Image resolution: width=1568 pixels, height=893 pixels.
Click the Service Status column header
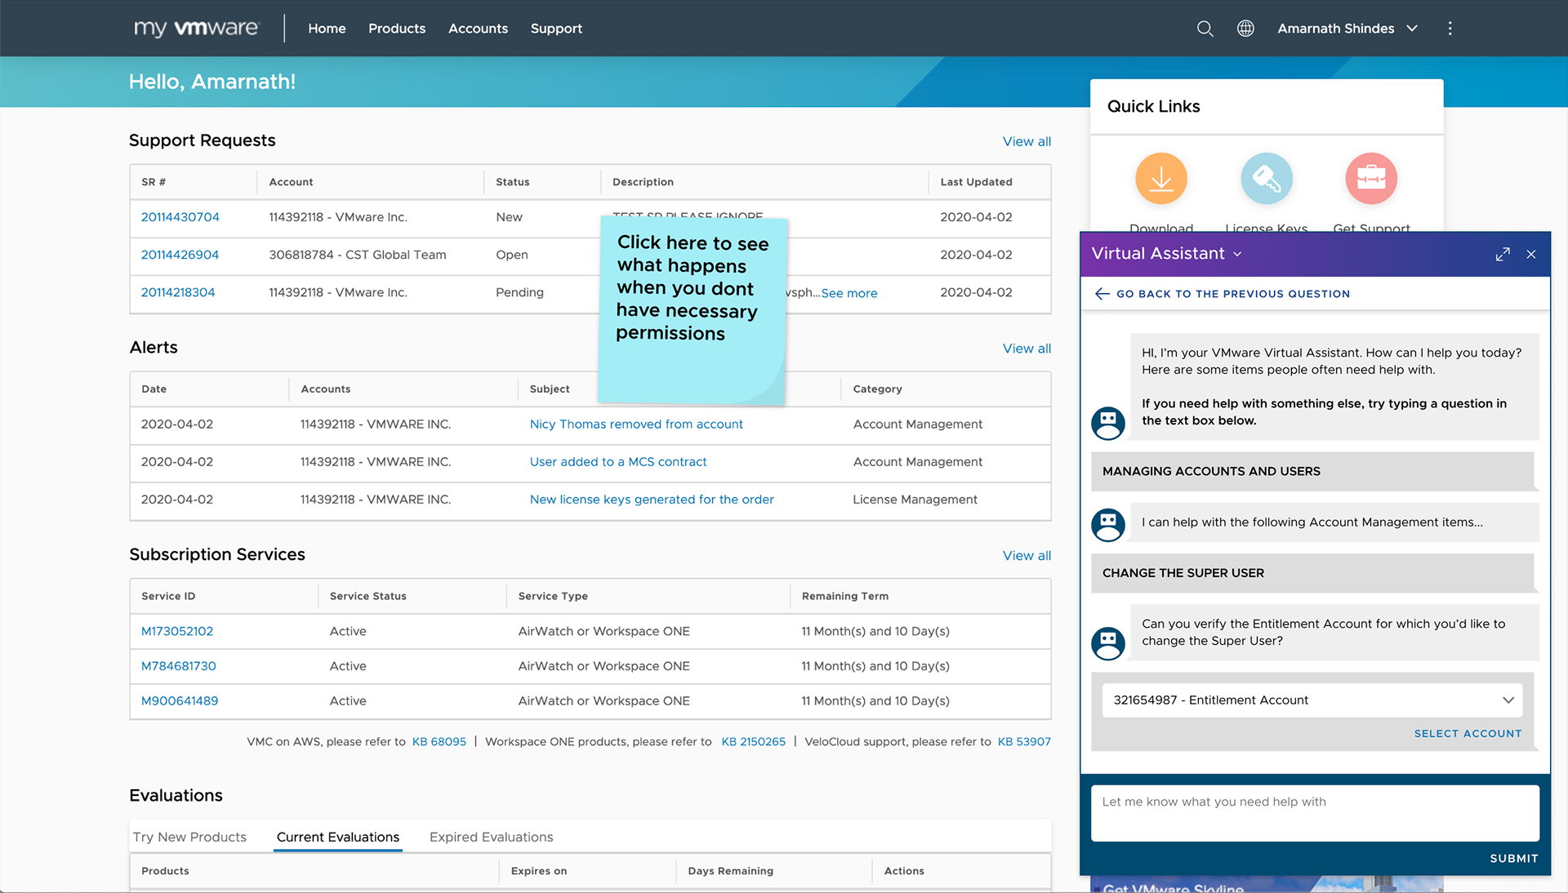[x=367, y=597]
